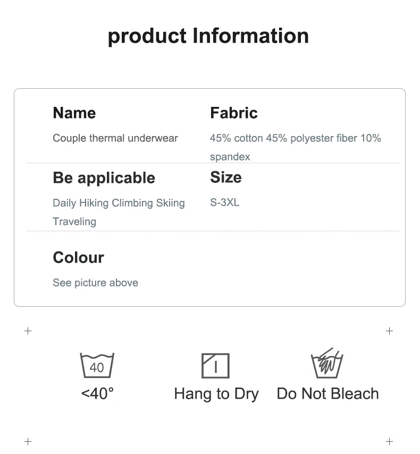Screen dimensions: 420x454
Task: Click the hang to dry square icon
Action: click(215, 366)
